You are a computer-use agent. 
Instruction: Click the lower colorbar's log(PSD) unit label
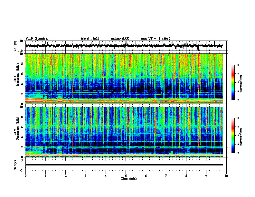click(241, 136)
